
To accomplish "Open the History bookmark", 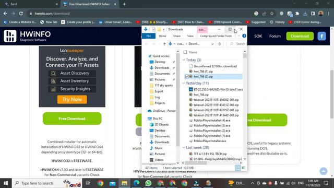I will [277, 22].
